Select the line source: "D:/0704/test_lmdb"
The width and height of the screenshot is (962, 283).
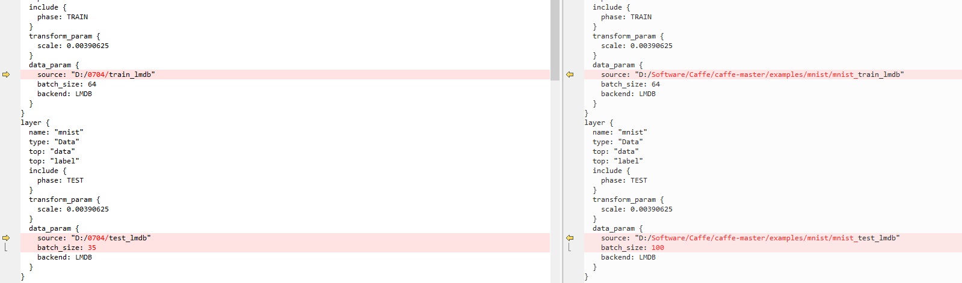coord(285,238)
